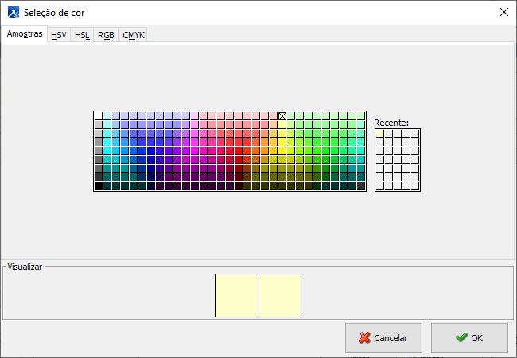
Task: Click the red X icon on Cancelar
Action: 364,338
